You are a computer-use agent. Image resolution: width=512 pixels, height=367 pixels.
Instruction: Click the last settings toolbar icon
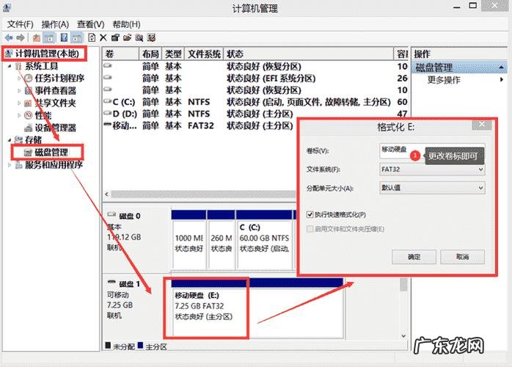(x=151, y=38)
